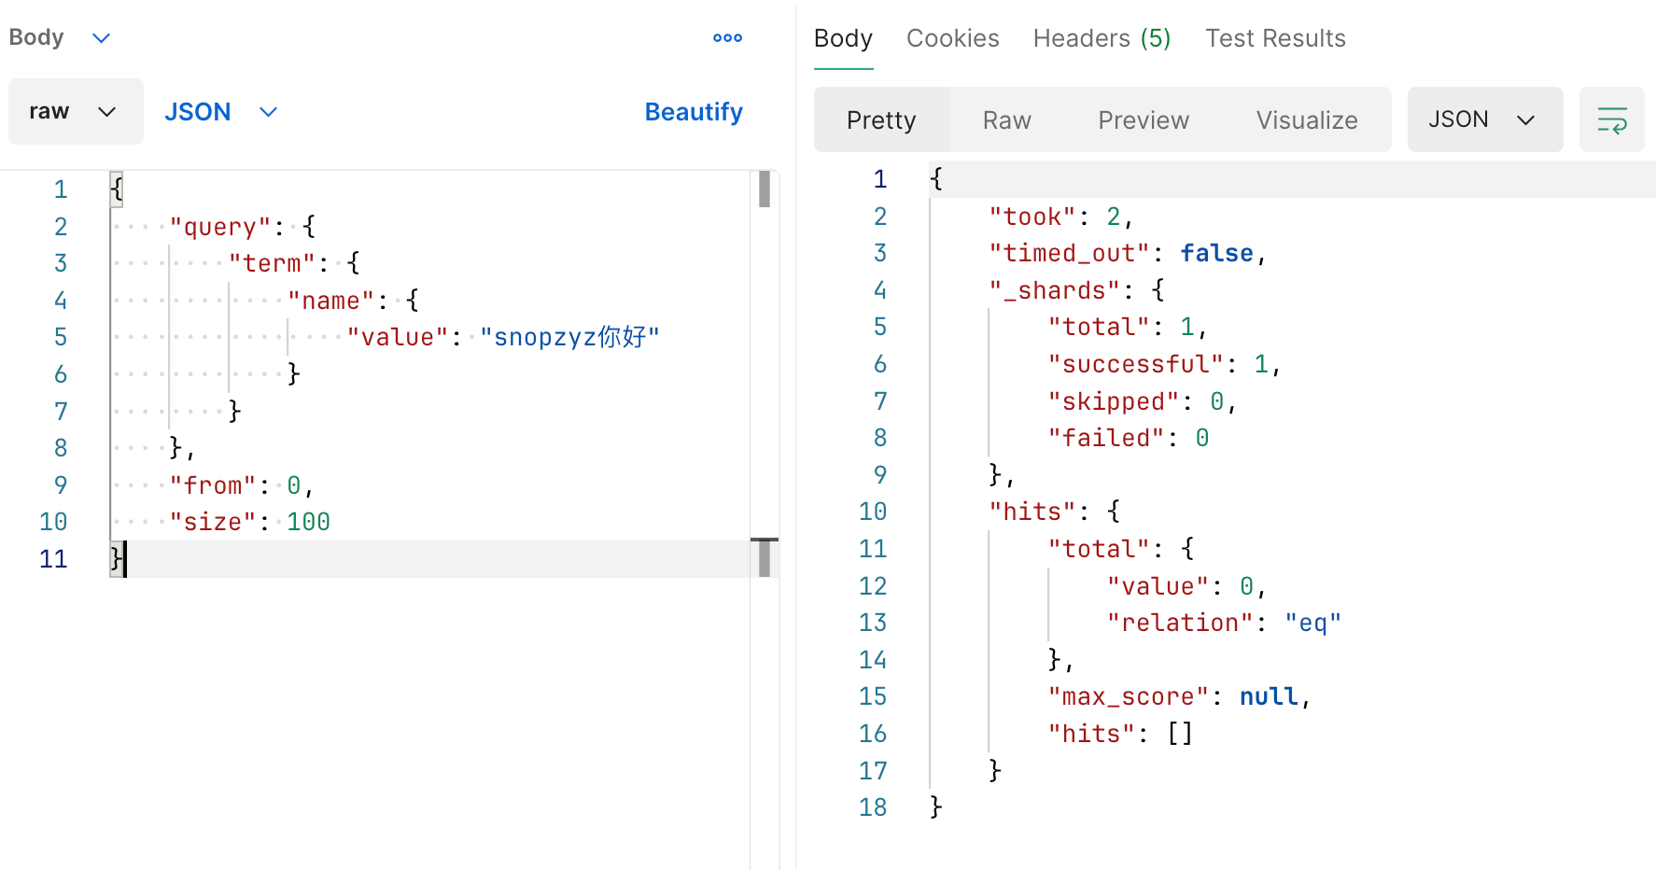Click the "_shards" key in the response

[1055, 290]
